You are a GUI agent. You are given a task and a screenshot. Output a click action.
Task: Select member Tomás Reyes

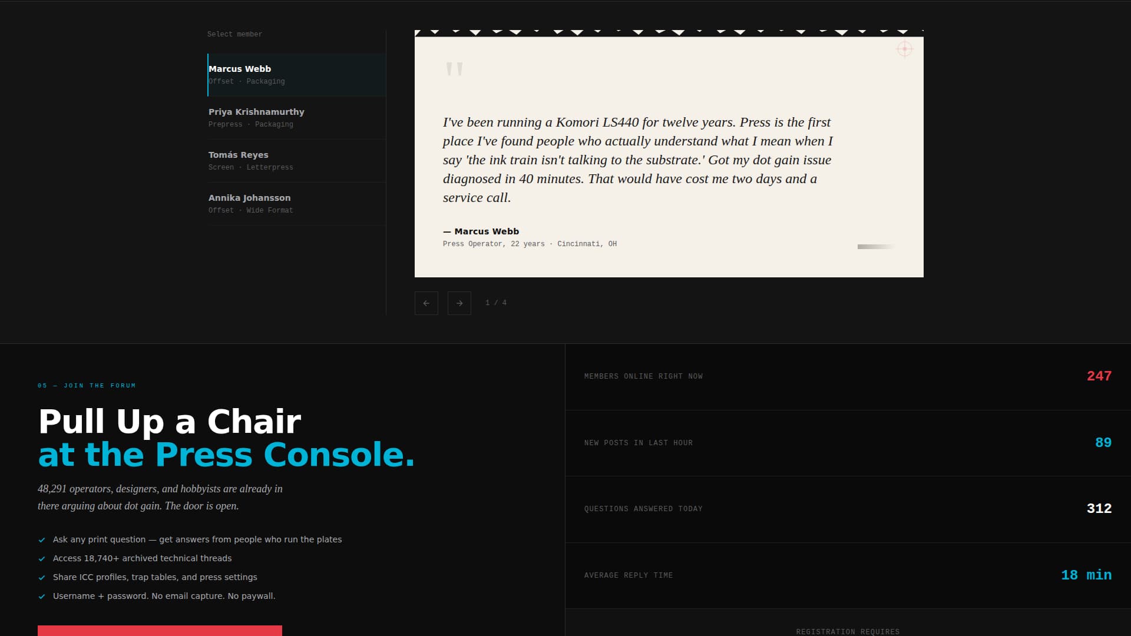296,161
